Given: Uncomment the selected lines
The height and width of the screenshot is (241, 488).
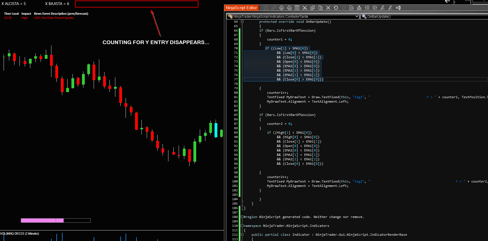Looking at the screenshot, I should click(390, 8).
